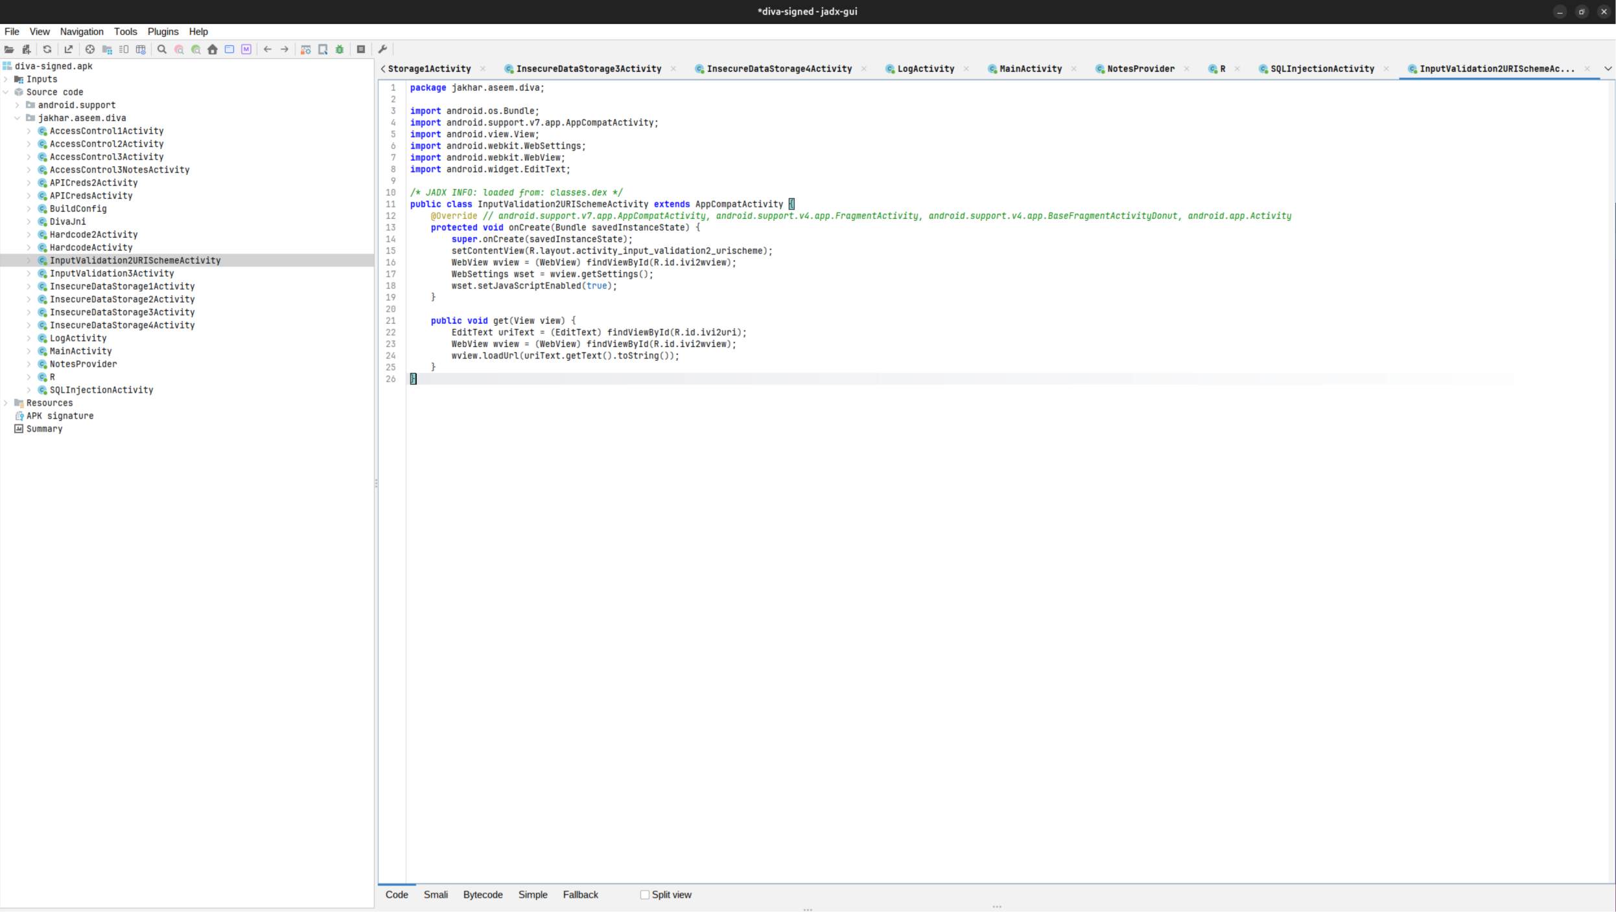Click the pink class search icon
The width and height of the screenshot is (1616, 912).
click(179, 49)
